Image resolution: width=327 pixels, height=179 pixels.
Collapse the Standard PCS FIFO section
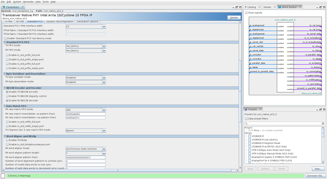5,42
